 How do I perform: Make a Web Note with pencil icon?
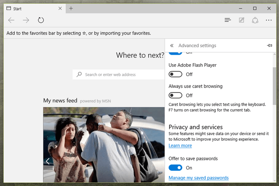pos(242,20)
